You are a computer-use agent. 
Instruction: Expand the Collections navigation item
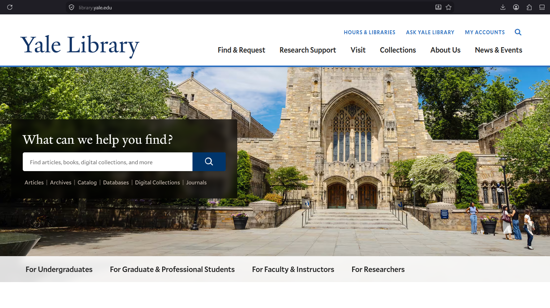point(398,50)
